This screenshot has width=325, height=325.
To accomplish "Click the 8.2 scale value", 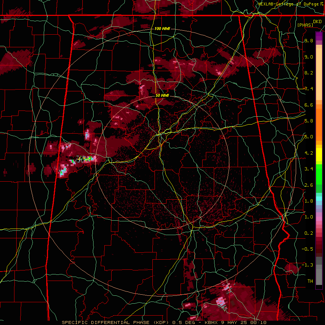I will pos(309,73).
